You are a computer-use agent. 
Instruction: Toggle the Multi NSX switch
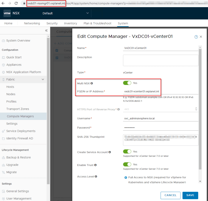point(127,83)
